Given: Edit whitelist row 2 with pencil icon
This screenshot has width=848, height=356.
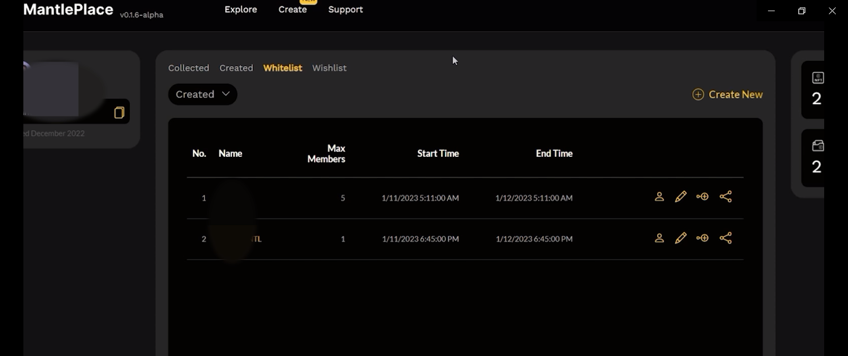Looking at the screenshot, I should (x=681, y=238).
